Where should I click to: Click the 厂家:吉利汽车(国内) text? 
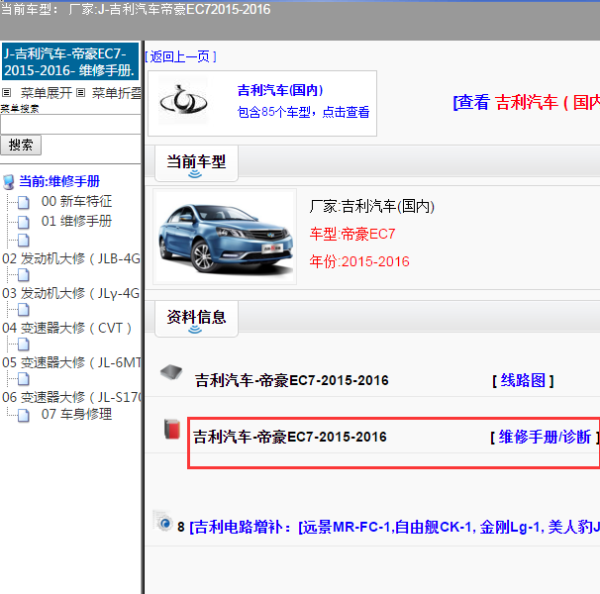coord(372,206)
